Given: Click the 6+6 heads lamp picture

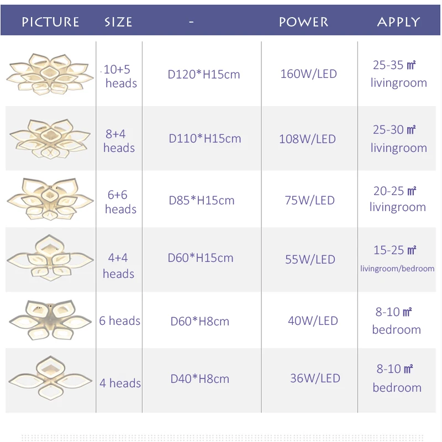Looking at the screenshot, I should (x=50, y=199).
